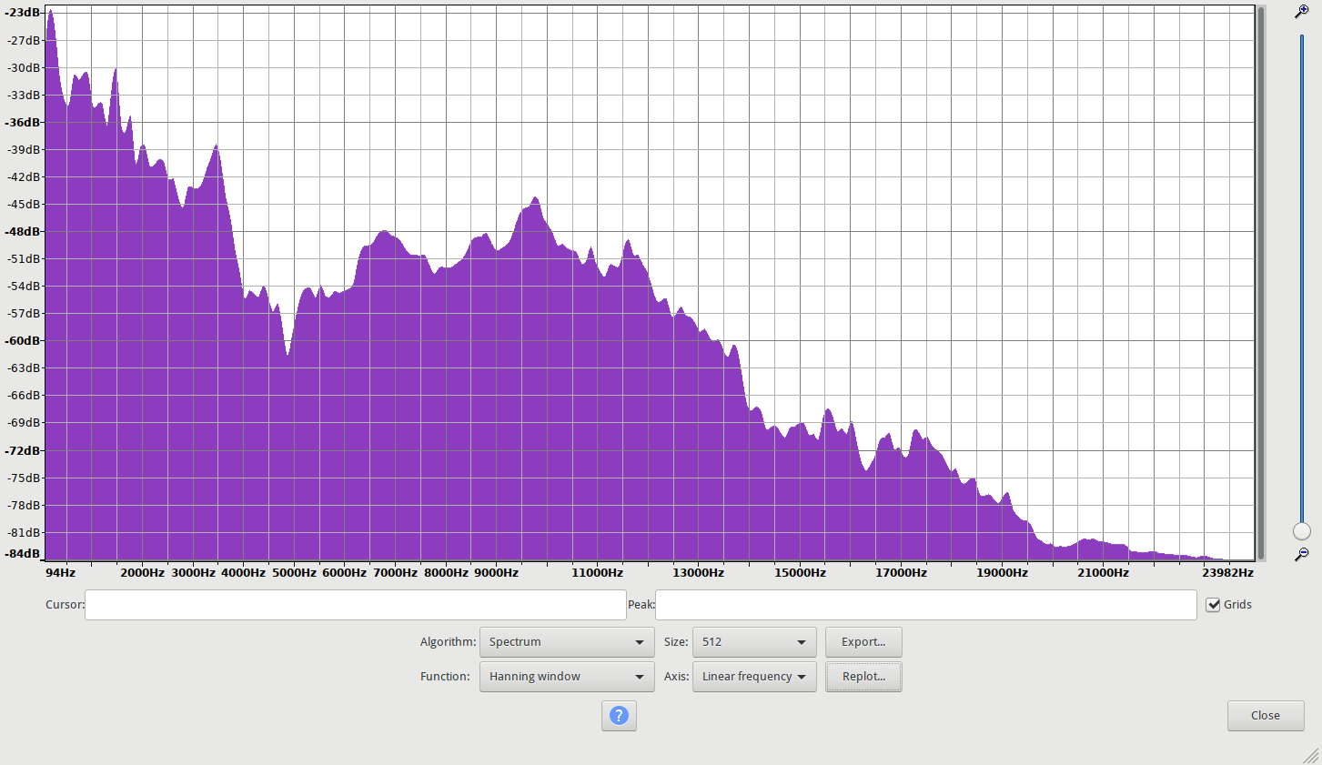1322x765 pixels.
Task: Click the -48dB label on the vertical axis
Action: pos(23,232)
